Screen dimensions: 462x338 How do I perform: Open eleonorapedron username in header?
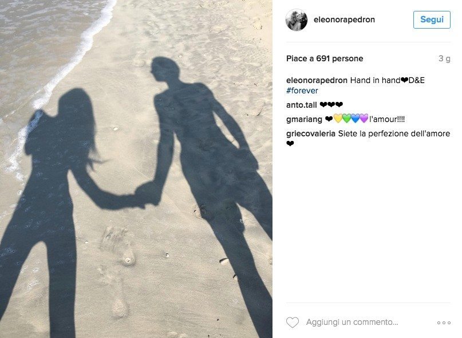tap(344, 19)
